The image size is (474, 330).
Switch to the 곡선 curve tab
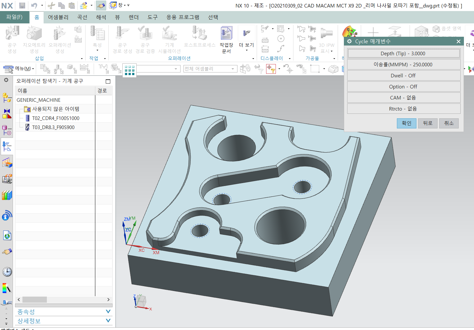click(82, 17)
